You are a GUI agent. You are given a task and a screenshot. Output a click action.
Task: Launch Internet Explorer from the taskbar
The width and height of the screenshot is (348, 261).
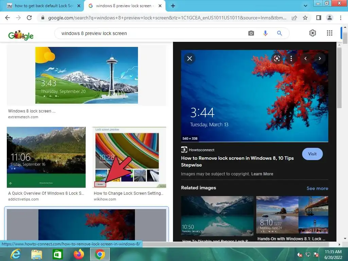tap(15, 254)
